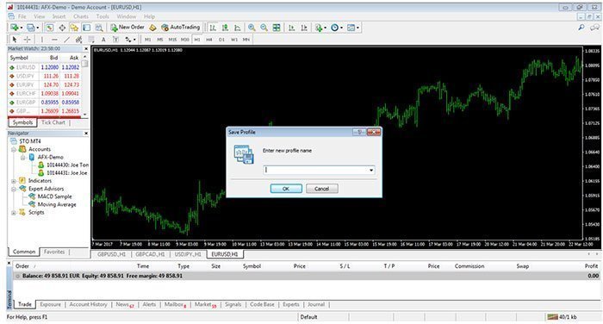Collapse the Accounts tree node
603x324 pixels.
(14, 149)
